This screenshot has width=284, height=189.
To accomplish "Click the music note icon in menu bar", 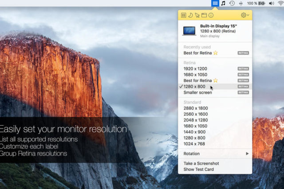I will point(223,3).
